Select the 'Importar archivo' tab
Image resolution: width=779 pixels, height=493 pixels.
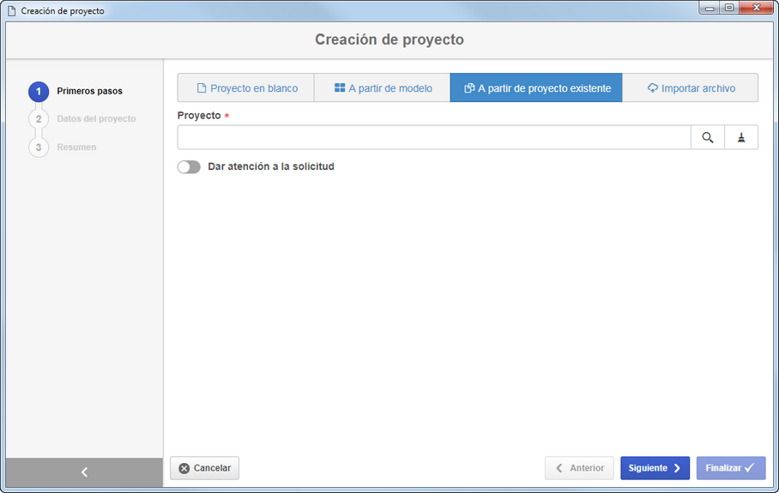pyautogui.click(x=690, y=87)
